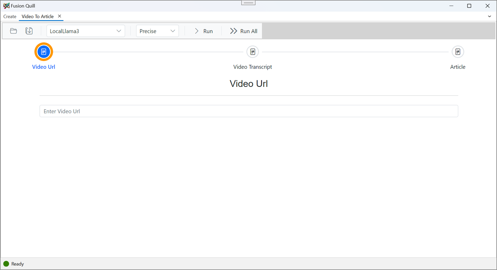Click the green Ready status indicator

(6, 264)
